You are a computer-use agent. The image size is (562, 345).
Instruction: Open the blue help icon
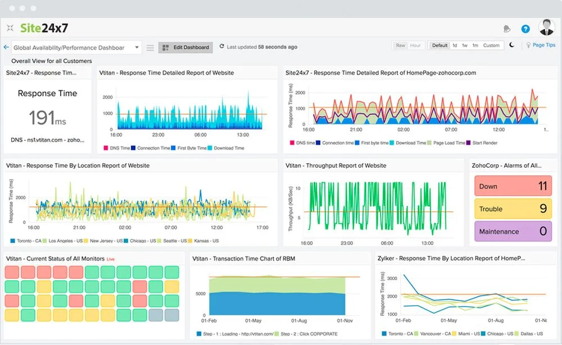pos(525,28)
